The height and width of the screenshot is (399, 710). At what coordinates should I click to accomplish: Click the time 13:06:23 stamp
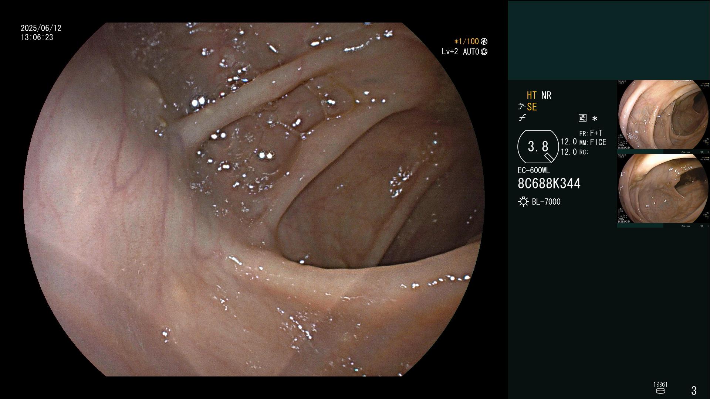37,37
